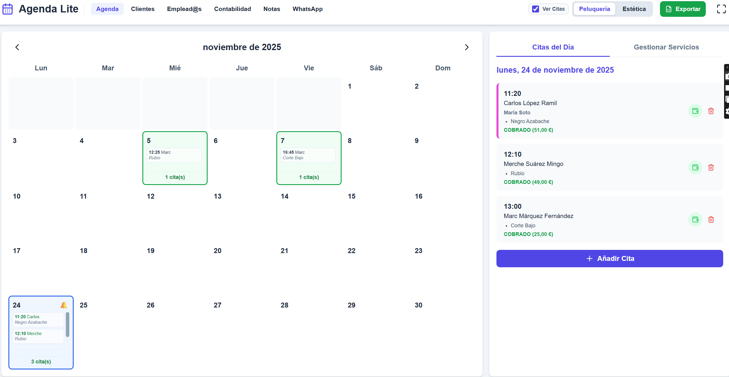The image size is (729, 377).
Task: Enter fullscreen via the top-right expand icon
Action: click(x=721, y=9)
